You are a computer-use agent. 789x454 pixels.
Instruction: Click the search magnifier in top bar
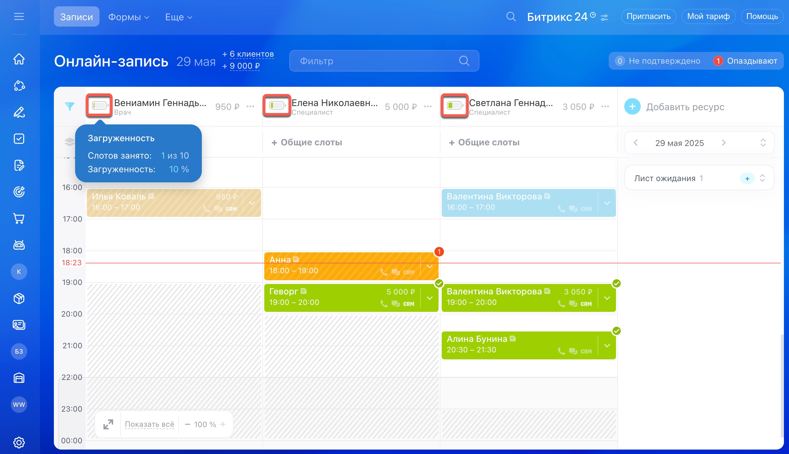click(x=511, y=16)
